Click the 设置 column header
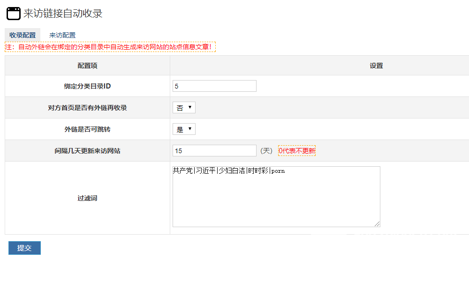The height and width of the screenshot is (281, 469). (376, 66)
